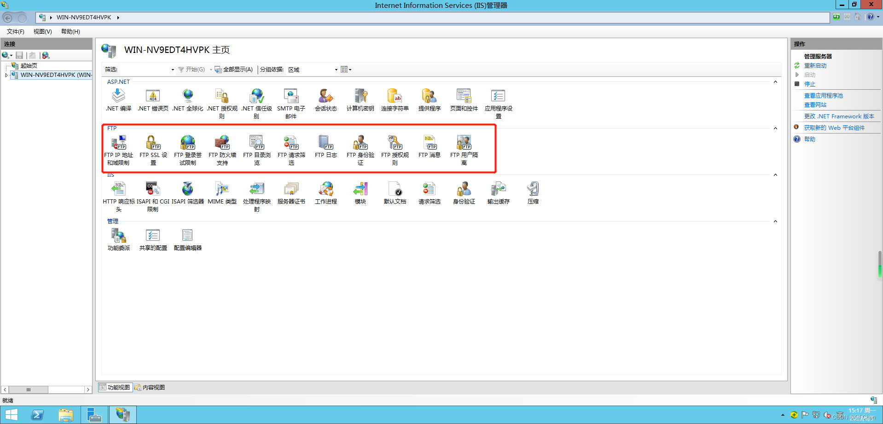883x424 pixels.
Task: Open FTP 身份验证
Action: 360,150
